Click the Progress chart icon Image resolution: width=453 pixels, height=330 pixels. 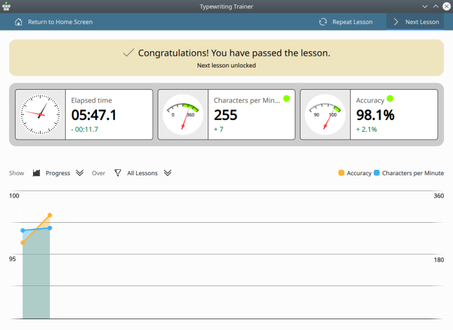(x=36, y=173)
